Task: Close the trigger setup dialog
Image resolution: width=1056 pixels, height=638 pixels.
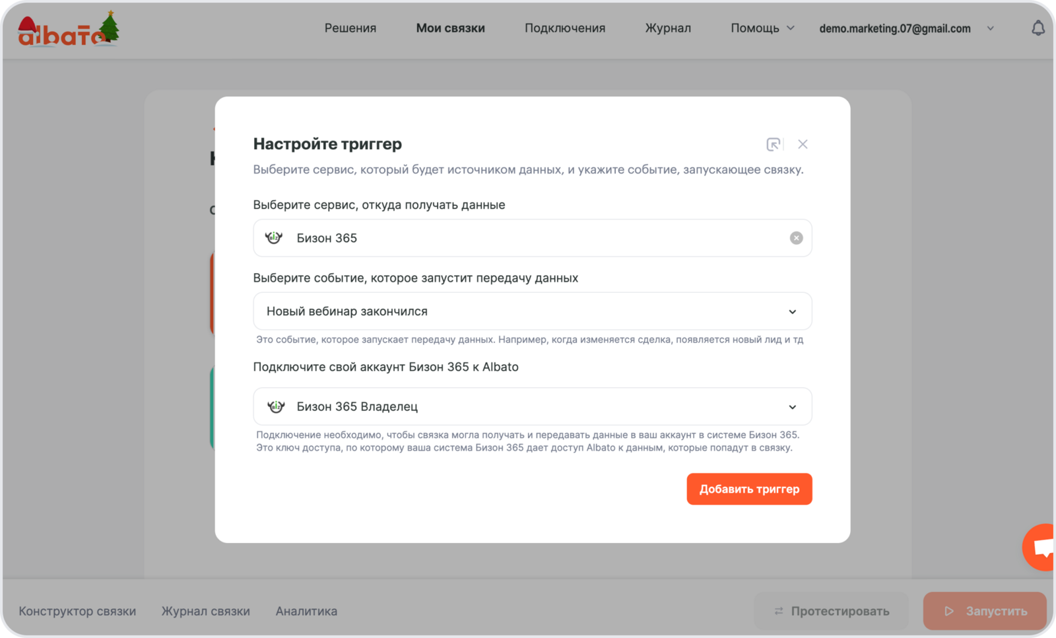Action: (x=803, y=144)
